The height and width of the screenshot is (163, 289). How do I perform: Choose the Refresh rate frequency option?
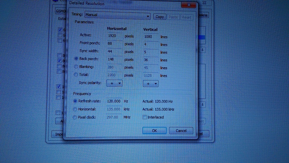[75, 101]
